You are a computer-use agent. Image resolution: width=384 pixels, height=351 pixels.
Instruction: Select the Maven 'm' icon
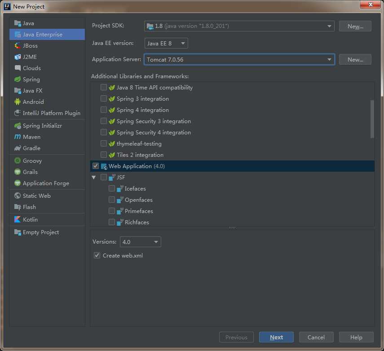tap(18, 137)
